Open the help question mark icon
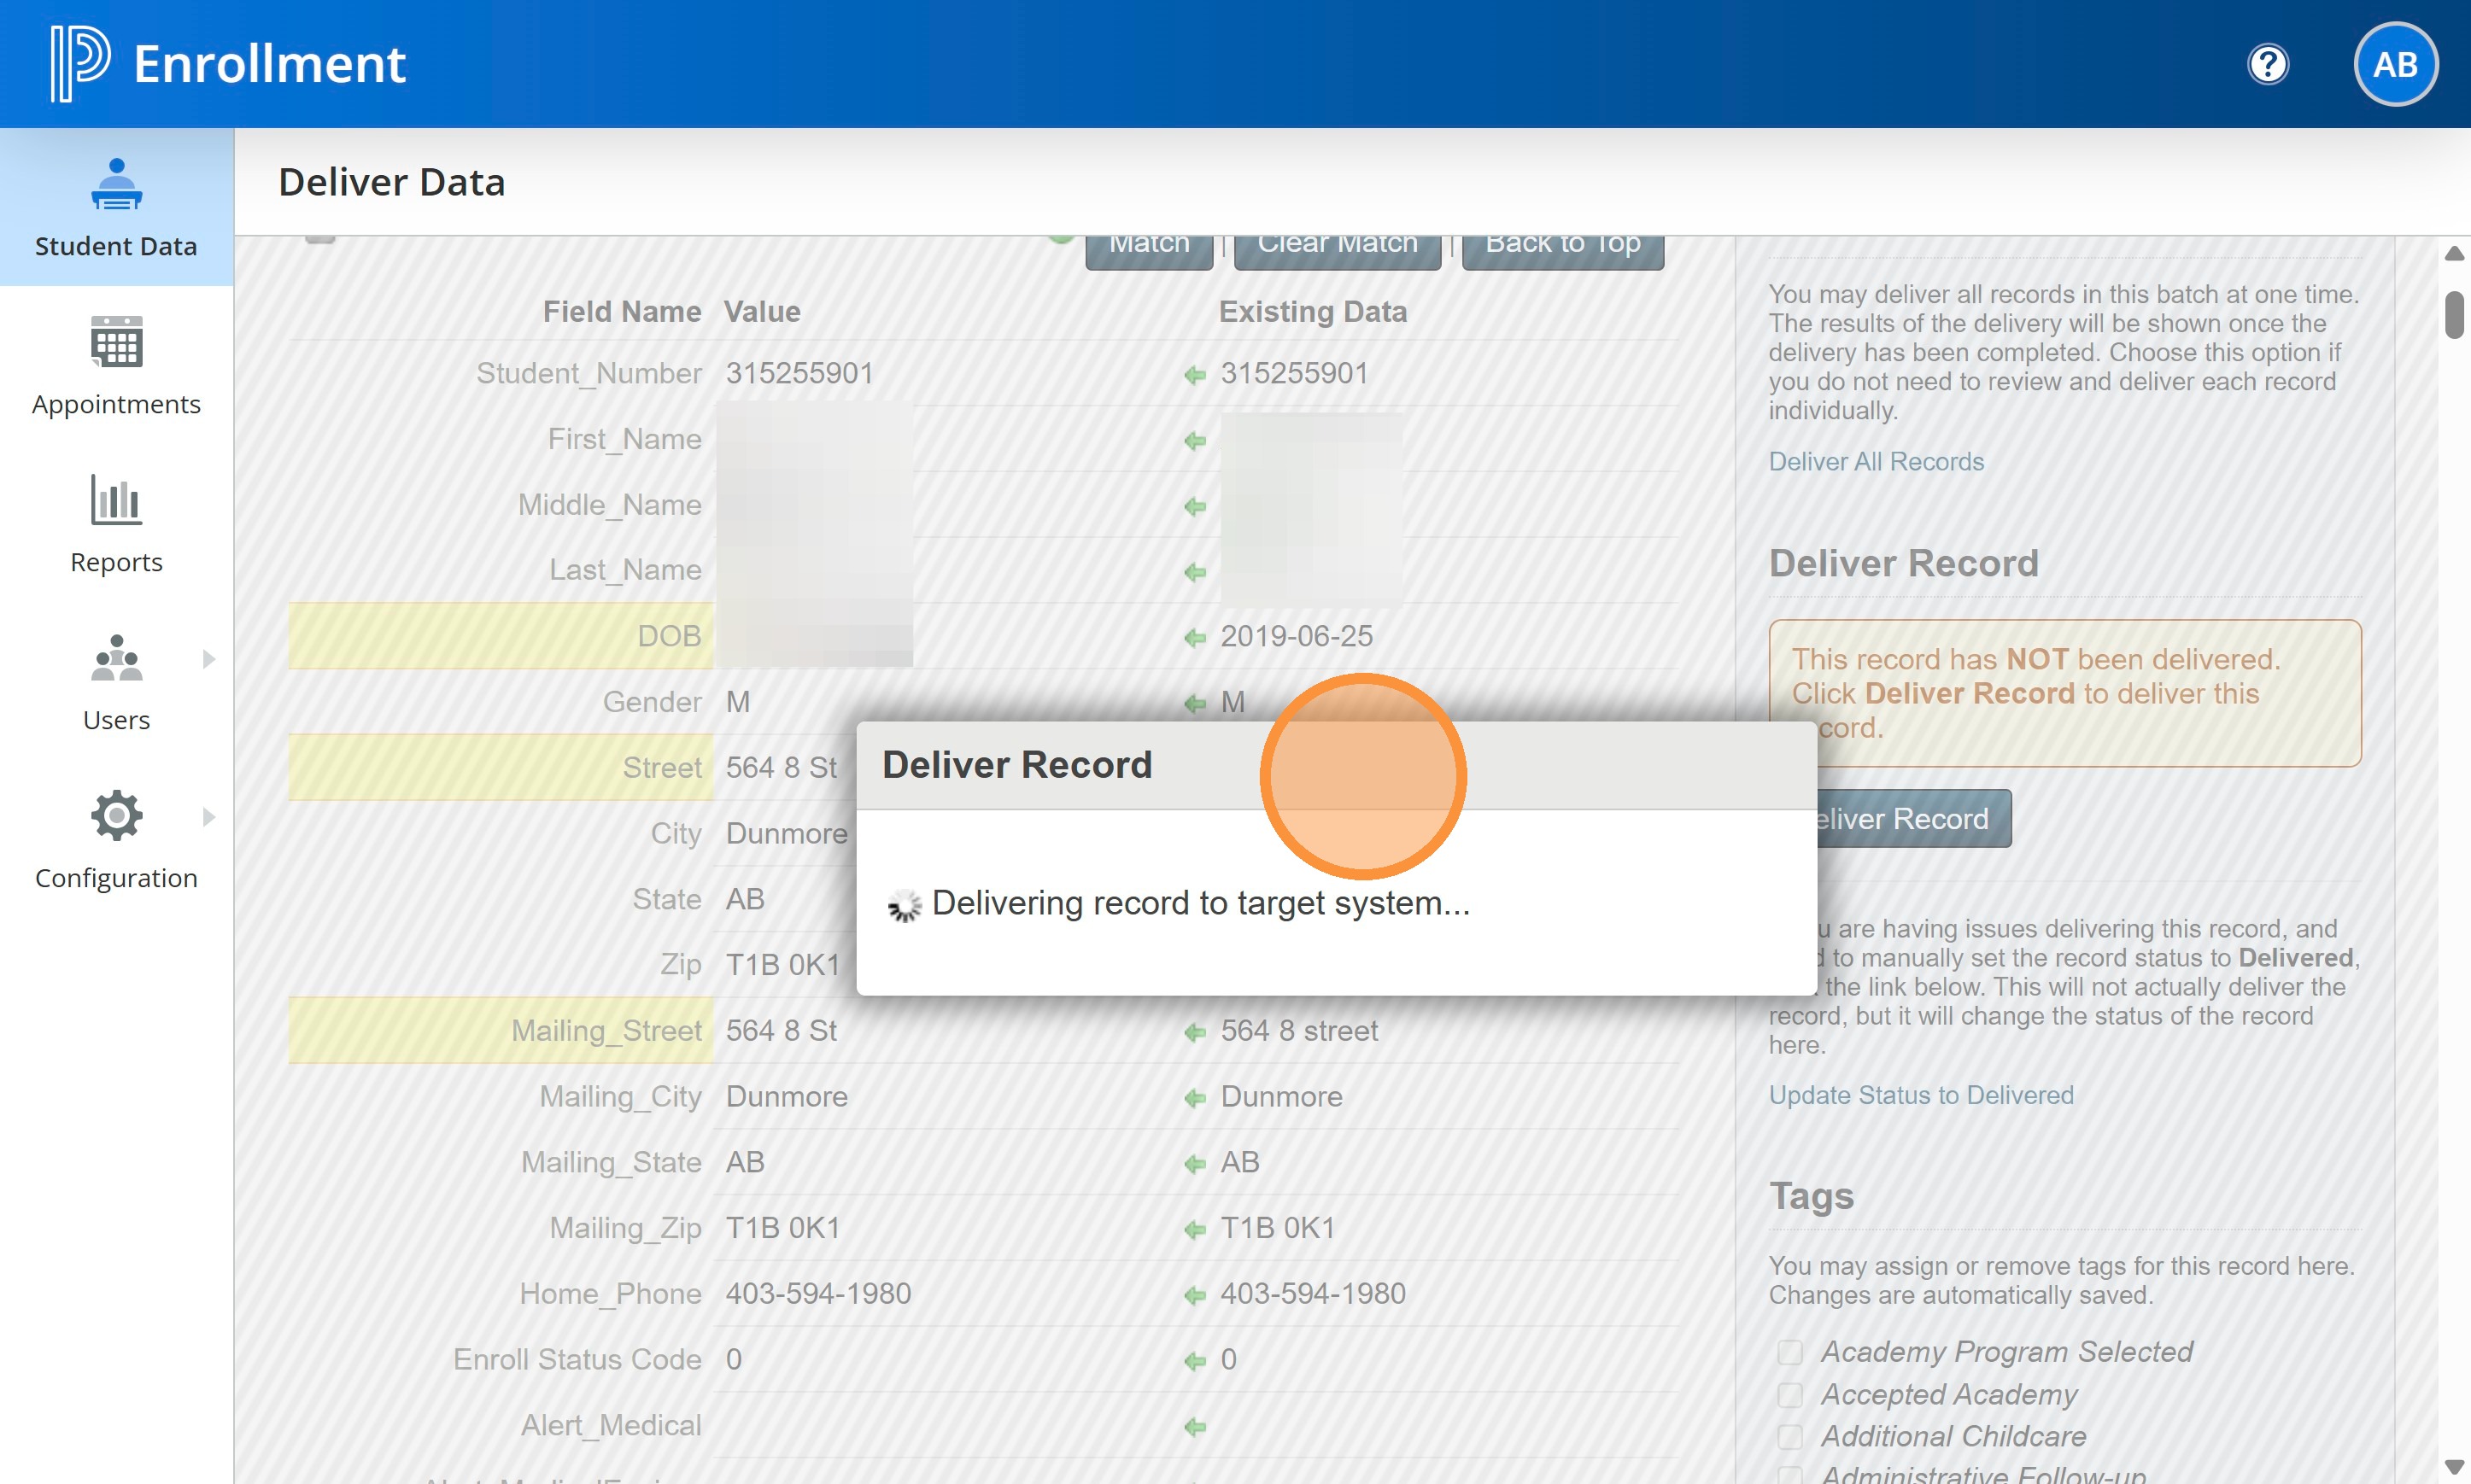This screenshot has height=1484, width=2471. [2267, 65]
